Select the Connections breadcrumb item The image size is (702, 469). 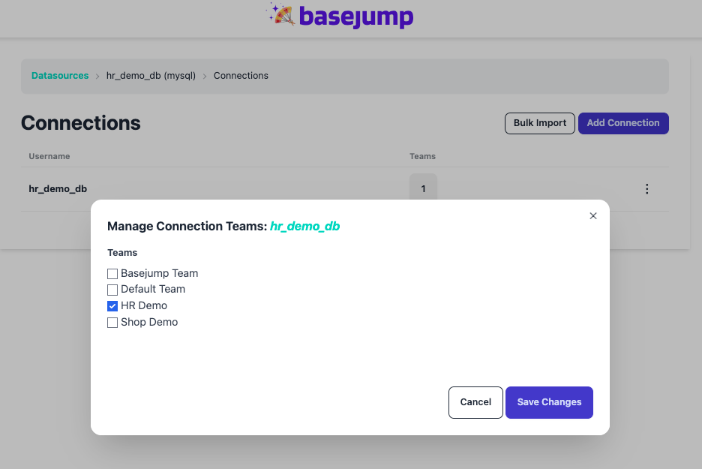(241, 76)
